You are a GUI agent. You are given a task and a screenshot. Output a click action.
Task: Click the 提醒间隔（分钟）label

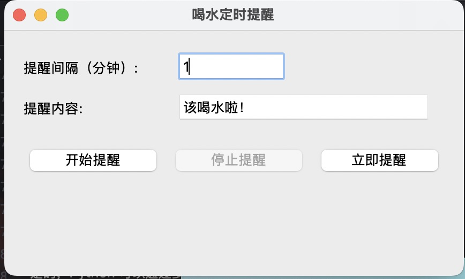tap(81, 68)
